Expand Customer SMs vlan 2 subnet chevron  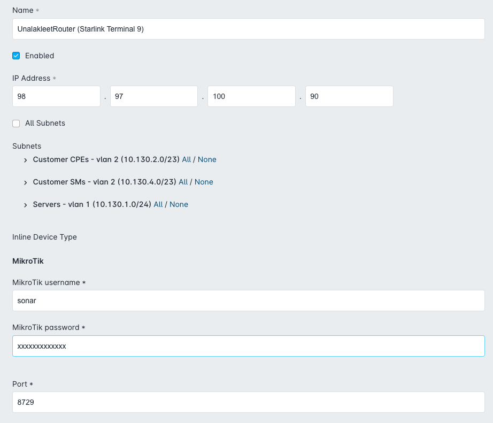pyautogui.click(x=26, y=182)
